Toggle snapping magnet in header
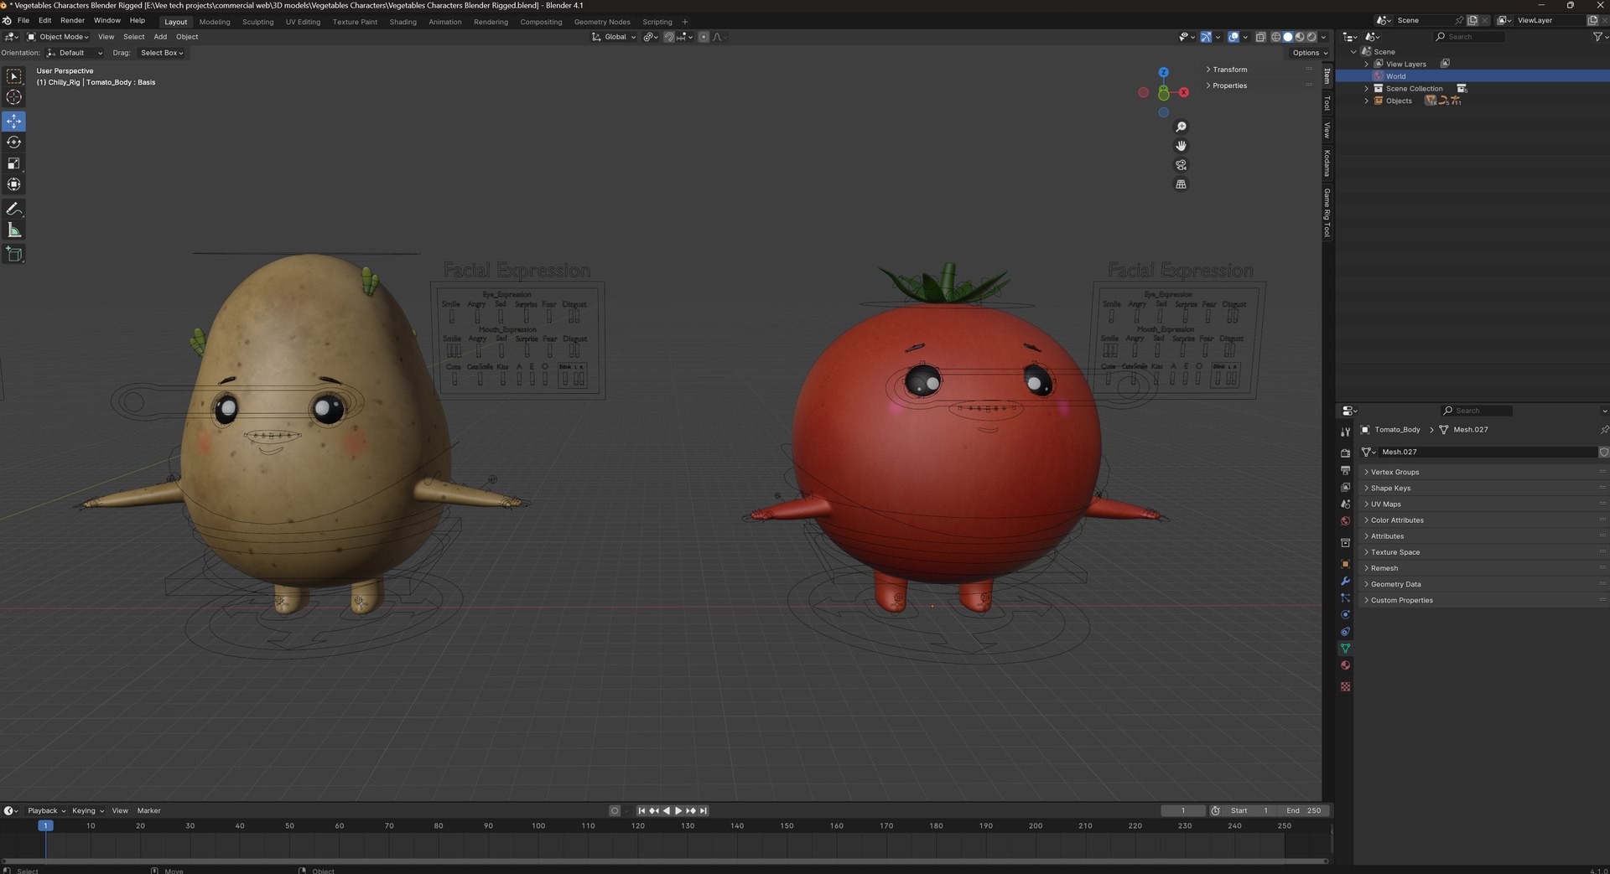 668,37
